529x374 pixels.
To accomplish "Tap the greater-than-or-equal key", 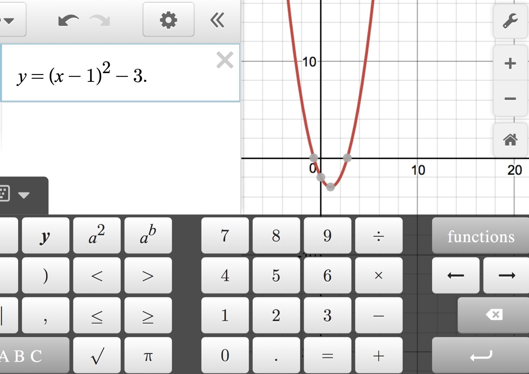I will [148, 315].
